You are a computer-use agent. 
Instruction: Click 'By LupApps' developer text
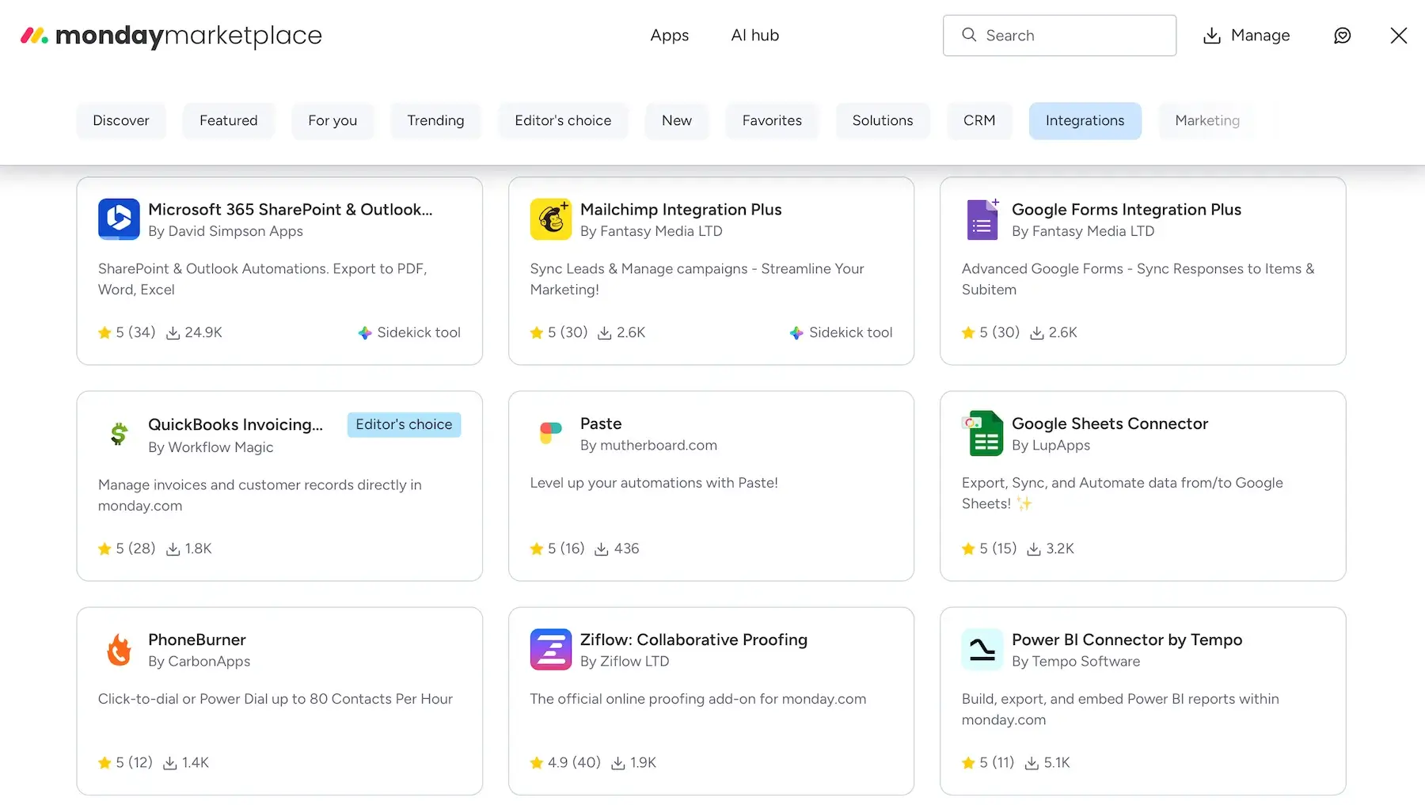point(1051,445)
